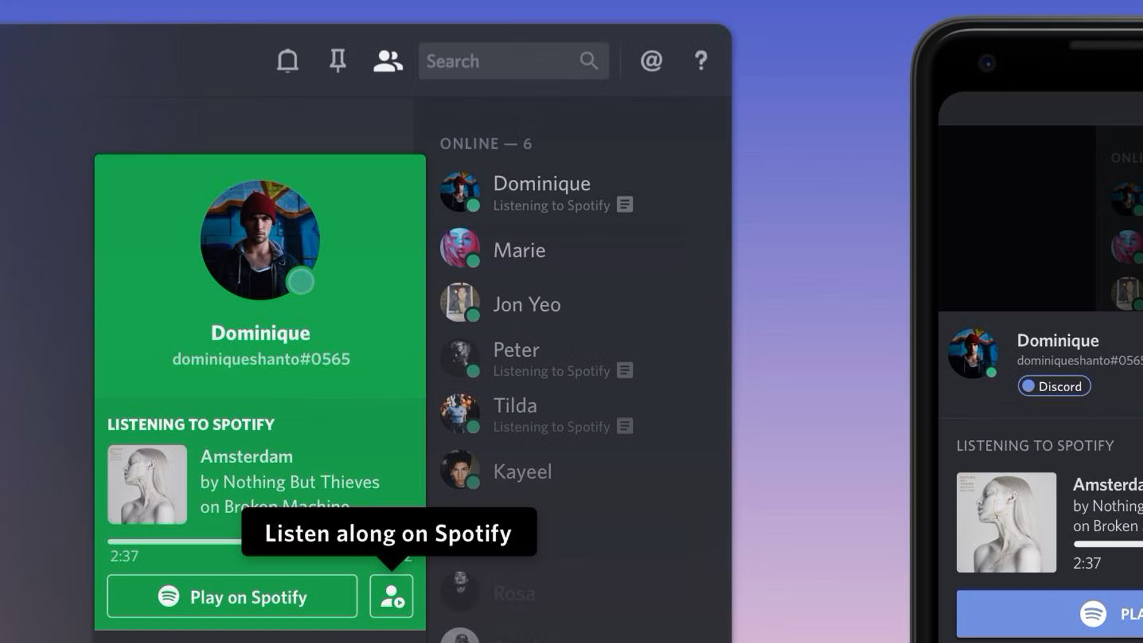
Task: Click Tilda's rich presence activity icon
Action: coord(624,426)
